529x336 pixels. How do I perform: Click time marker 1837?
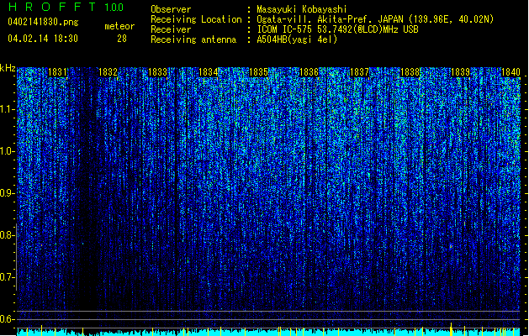[x=360, y=72]
